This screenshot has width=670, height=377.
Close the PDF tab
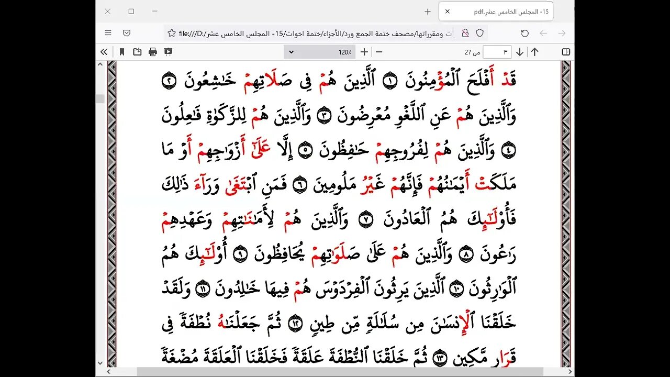pyautogui.click(x=448, y=12)
